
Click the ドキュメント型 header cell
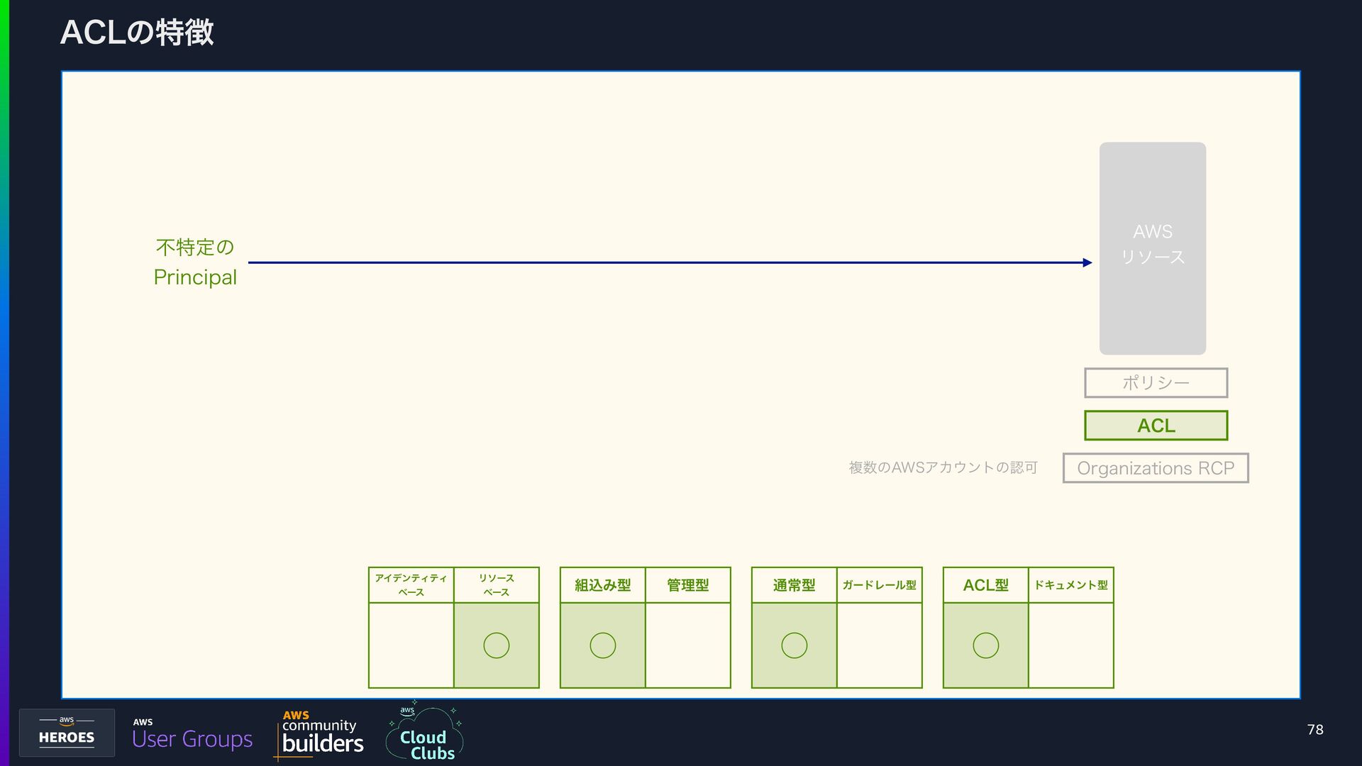(1071, 585)
